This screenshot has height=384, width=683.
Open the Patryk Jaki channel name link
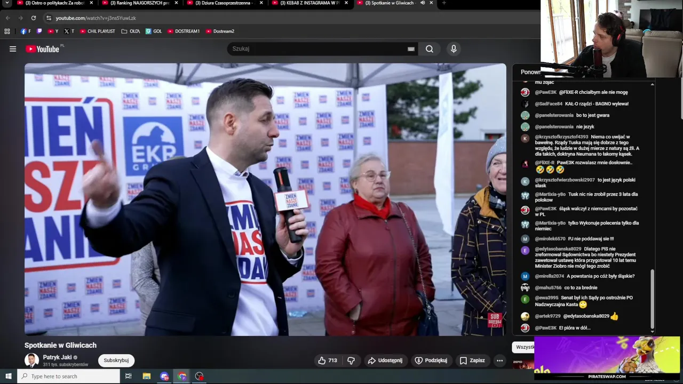pos(57,357)
